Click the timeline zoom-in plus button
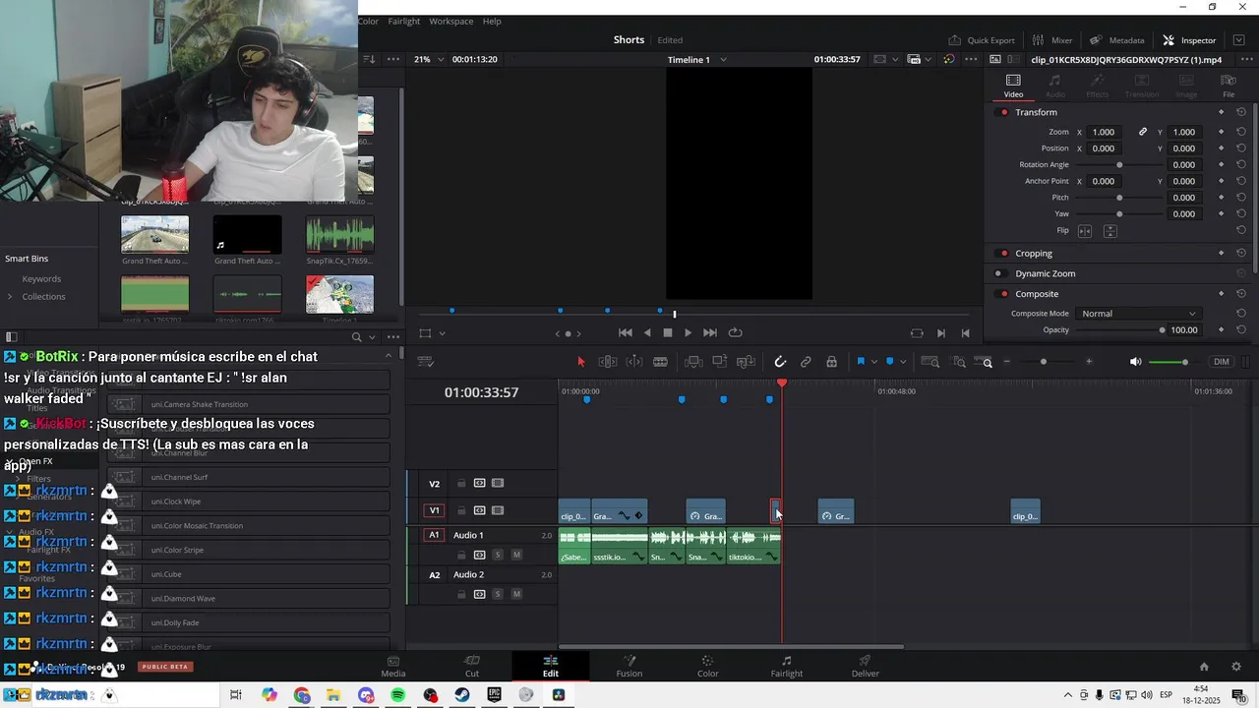The width and height of the screenshot is (1259, 708). 1089,362
